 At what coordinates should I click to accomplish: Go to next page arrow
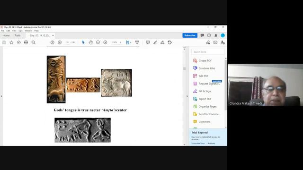click(60, 42)
